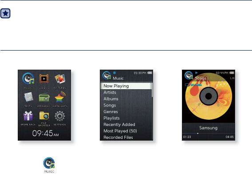Open the File Browser folder icon
The width and height of the screenshot is (252, 177).
coord(44,116)
